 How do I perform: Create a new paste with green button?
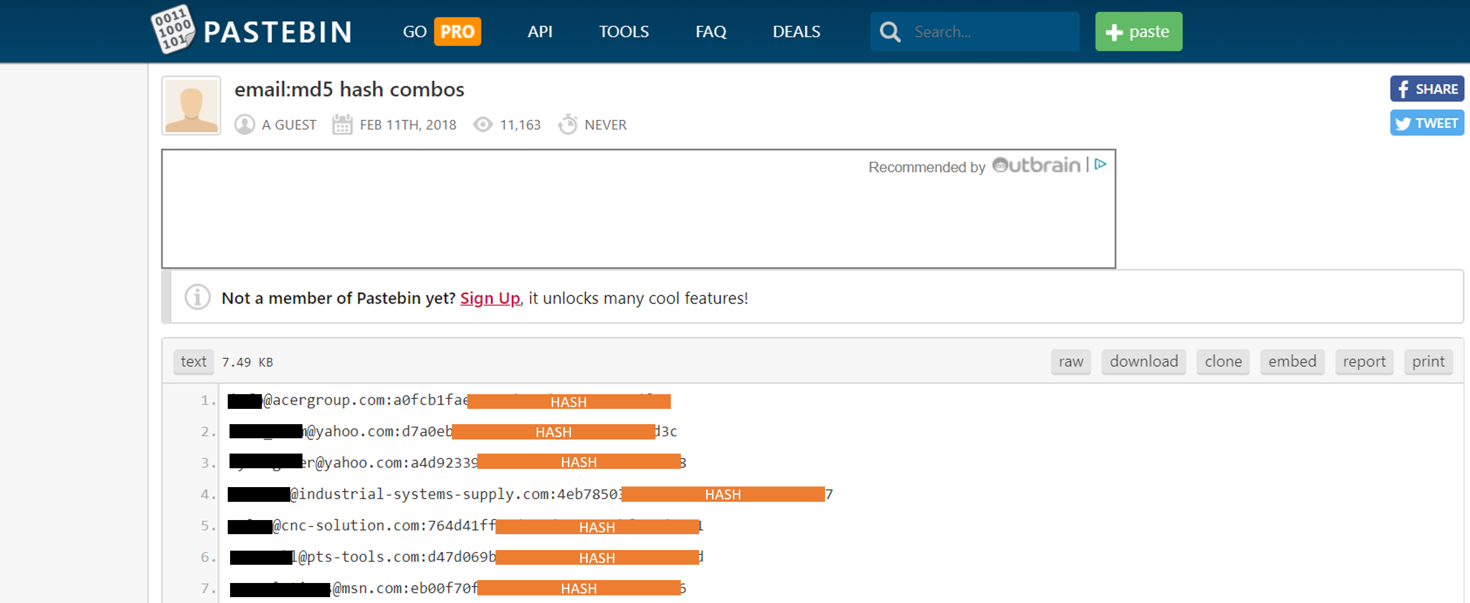tap(1138, 32)
